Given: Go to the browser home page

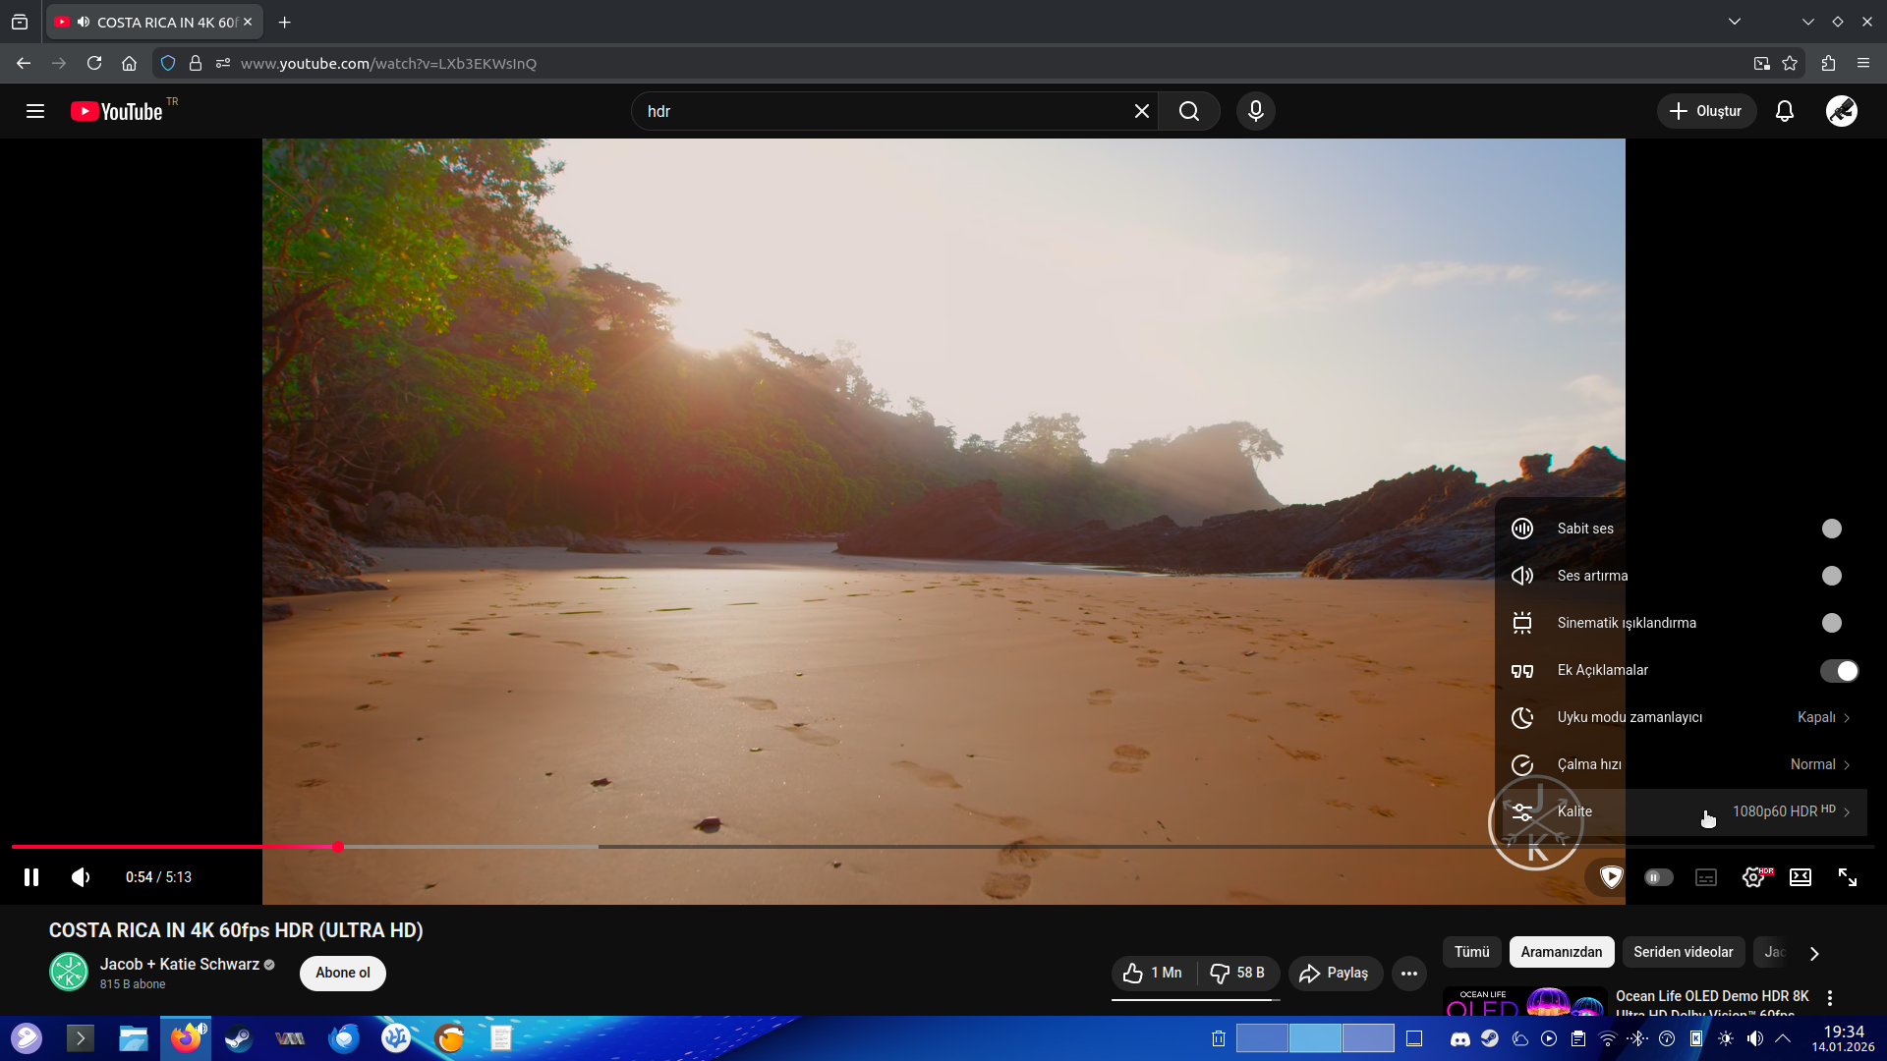Looking at the screenshot, I should [x=129, y=63].
